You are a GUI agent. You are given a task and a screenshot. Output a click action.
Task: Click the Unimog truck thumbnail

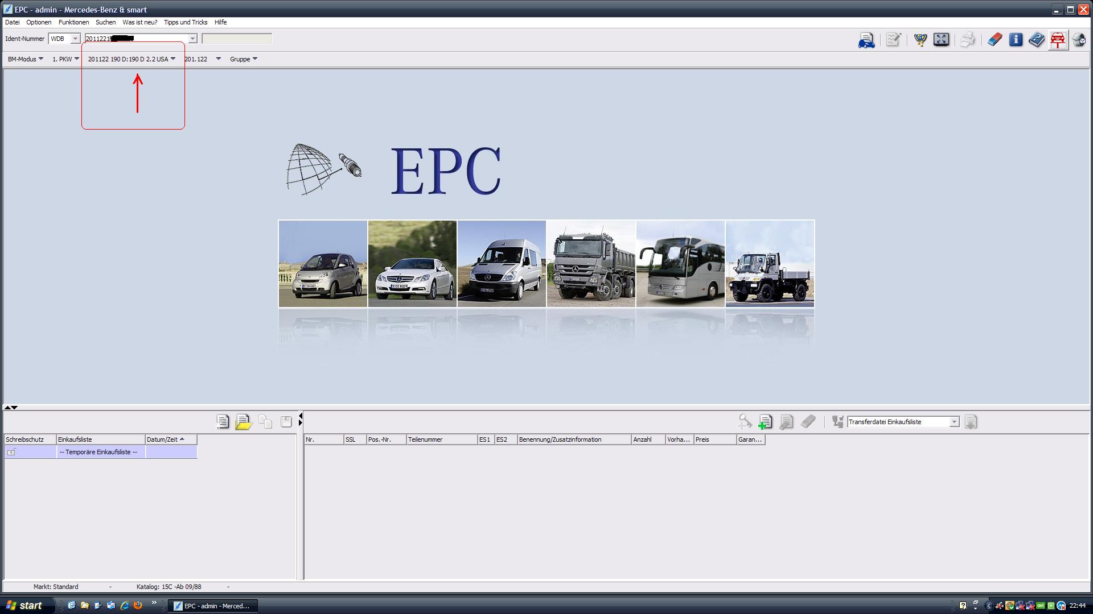(x=770, y=264)
